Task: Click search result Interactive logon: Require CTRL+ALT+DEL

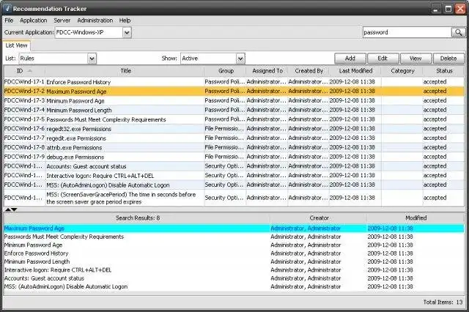Action: tap(234, 270)
